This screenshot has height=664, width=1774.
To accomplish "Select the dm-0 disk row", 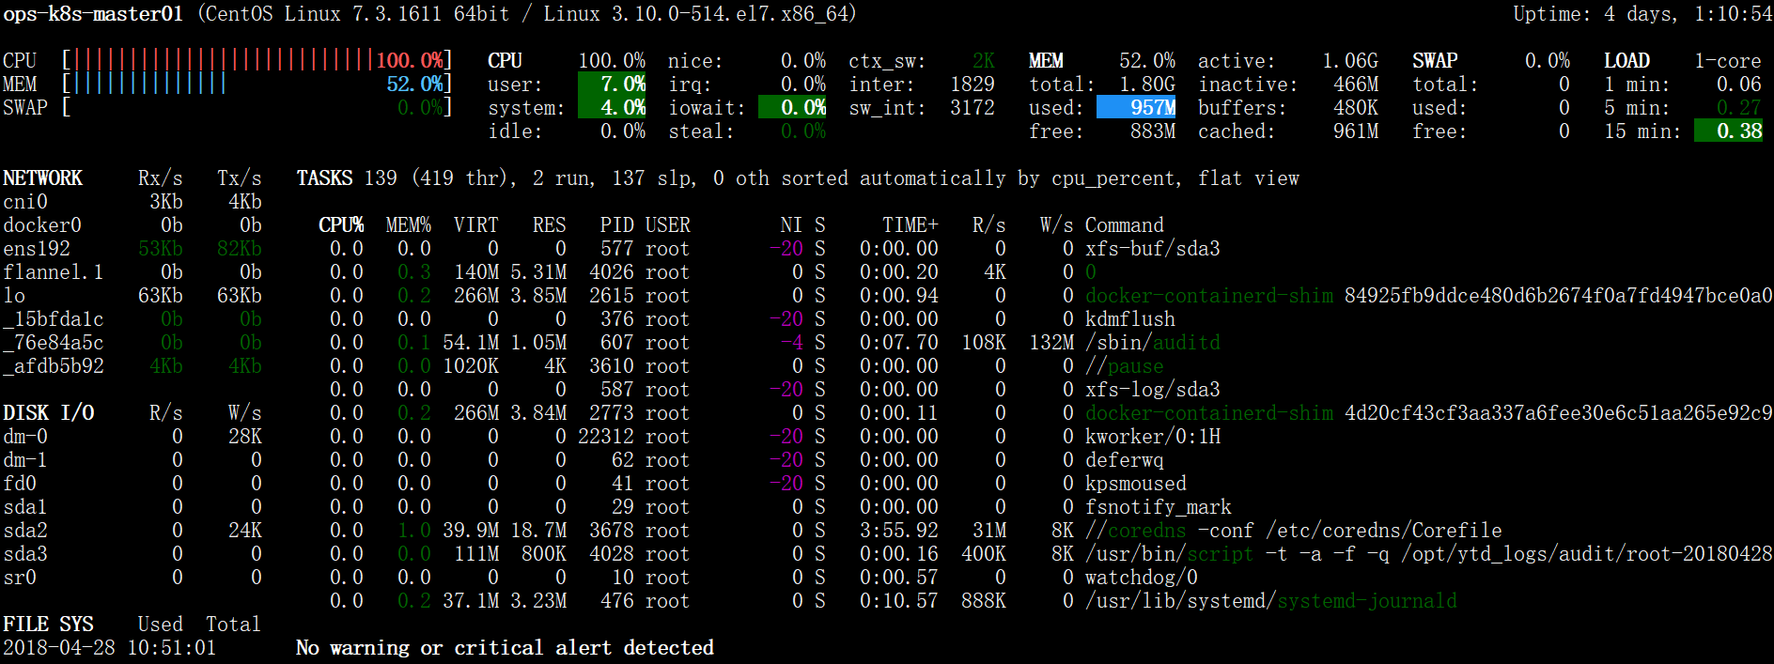I will [x=132, y=437].
